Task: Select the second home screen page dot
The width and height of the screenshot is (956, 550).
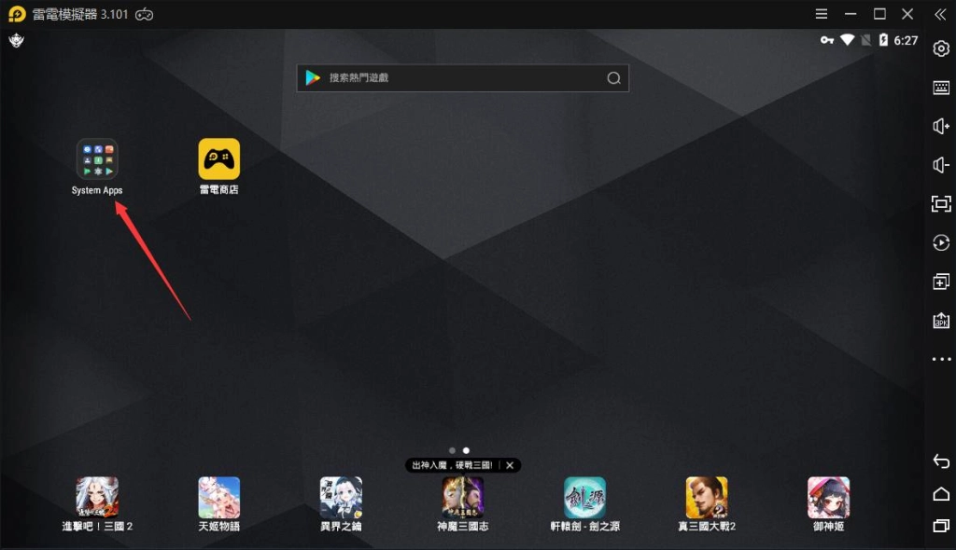Action: (466, 450)
